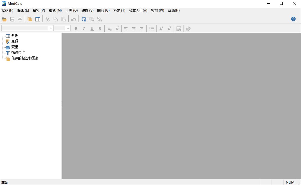Click the saved tests orange pages toolbar icon

click(x=30, y=19)
